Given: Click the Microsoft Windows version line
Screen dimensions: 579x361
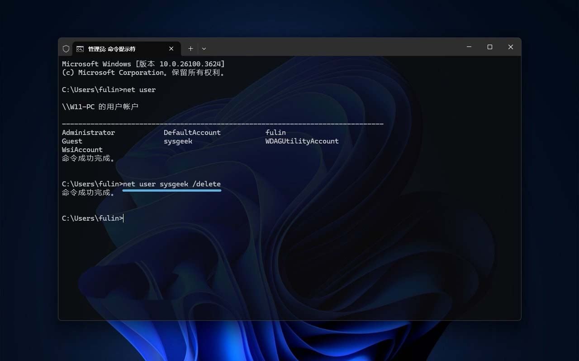Looking at the screenshot, I should [x=143, y=64].
